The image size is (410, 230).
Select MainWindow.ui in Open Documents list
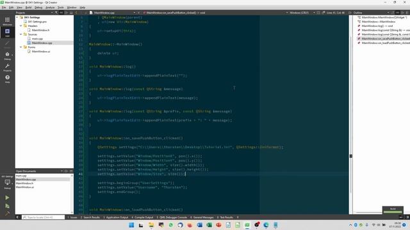(x=24, y=187)
